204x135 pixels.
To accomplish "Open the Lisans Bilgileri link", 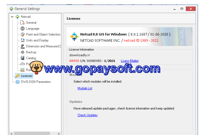I will tap(130, 61).
